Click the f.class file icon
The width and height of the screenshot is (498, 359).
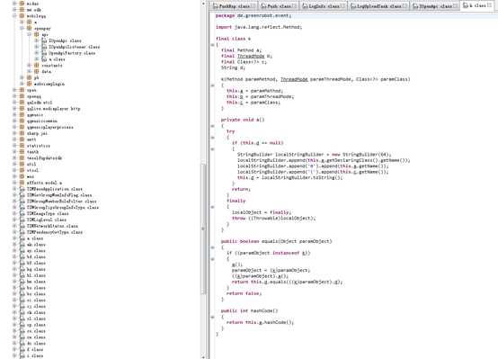click(x=22, y=349)
